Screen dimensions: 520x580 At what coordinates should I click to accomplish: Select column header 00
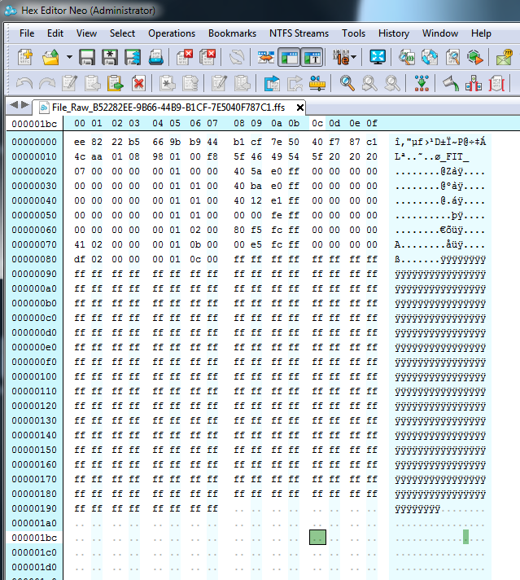80,123
